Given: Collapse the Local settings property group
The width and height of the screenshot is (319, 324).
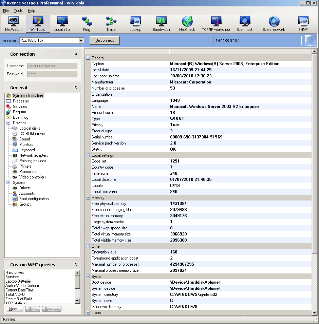Looking at the screenshot, I should [88, 155].
